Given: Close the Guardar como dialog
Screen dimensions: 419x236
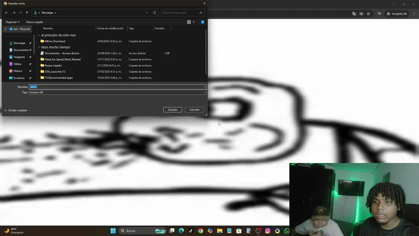Looking at the screenshot, I should (x=205, y=3).
